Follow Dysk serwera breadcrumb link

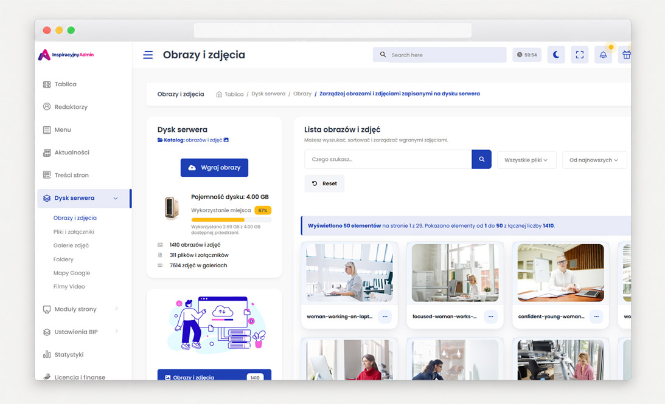point(268,94)
